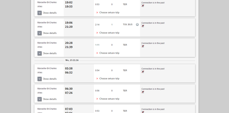229x113 pixels.
Task: Expand details for the 19:02 departure
Action: click(40, 13)
